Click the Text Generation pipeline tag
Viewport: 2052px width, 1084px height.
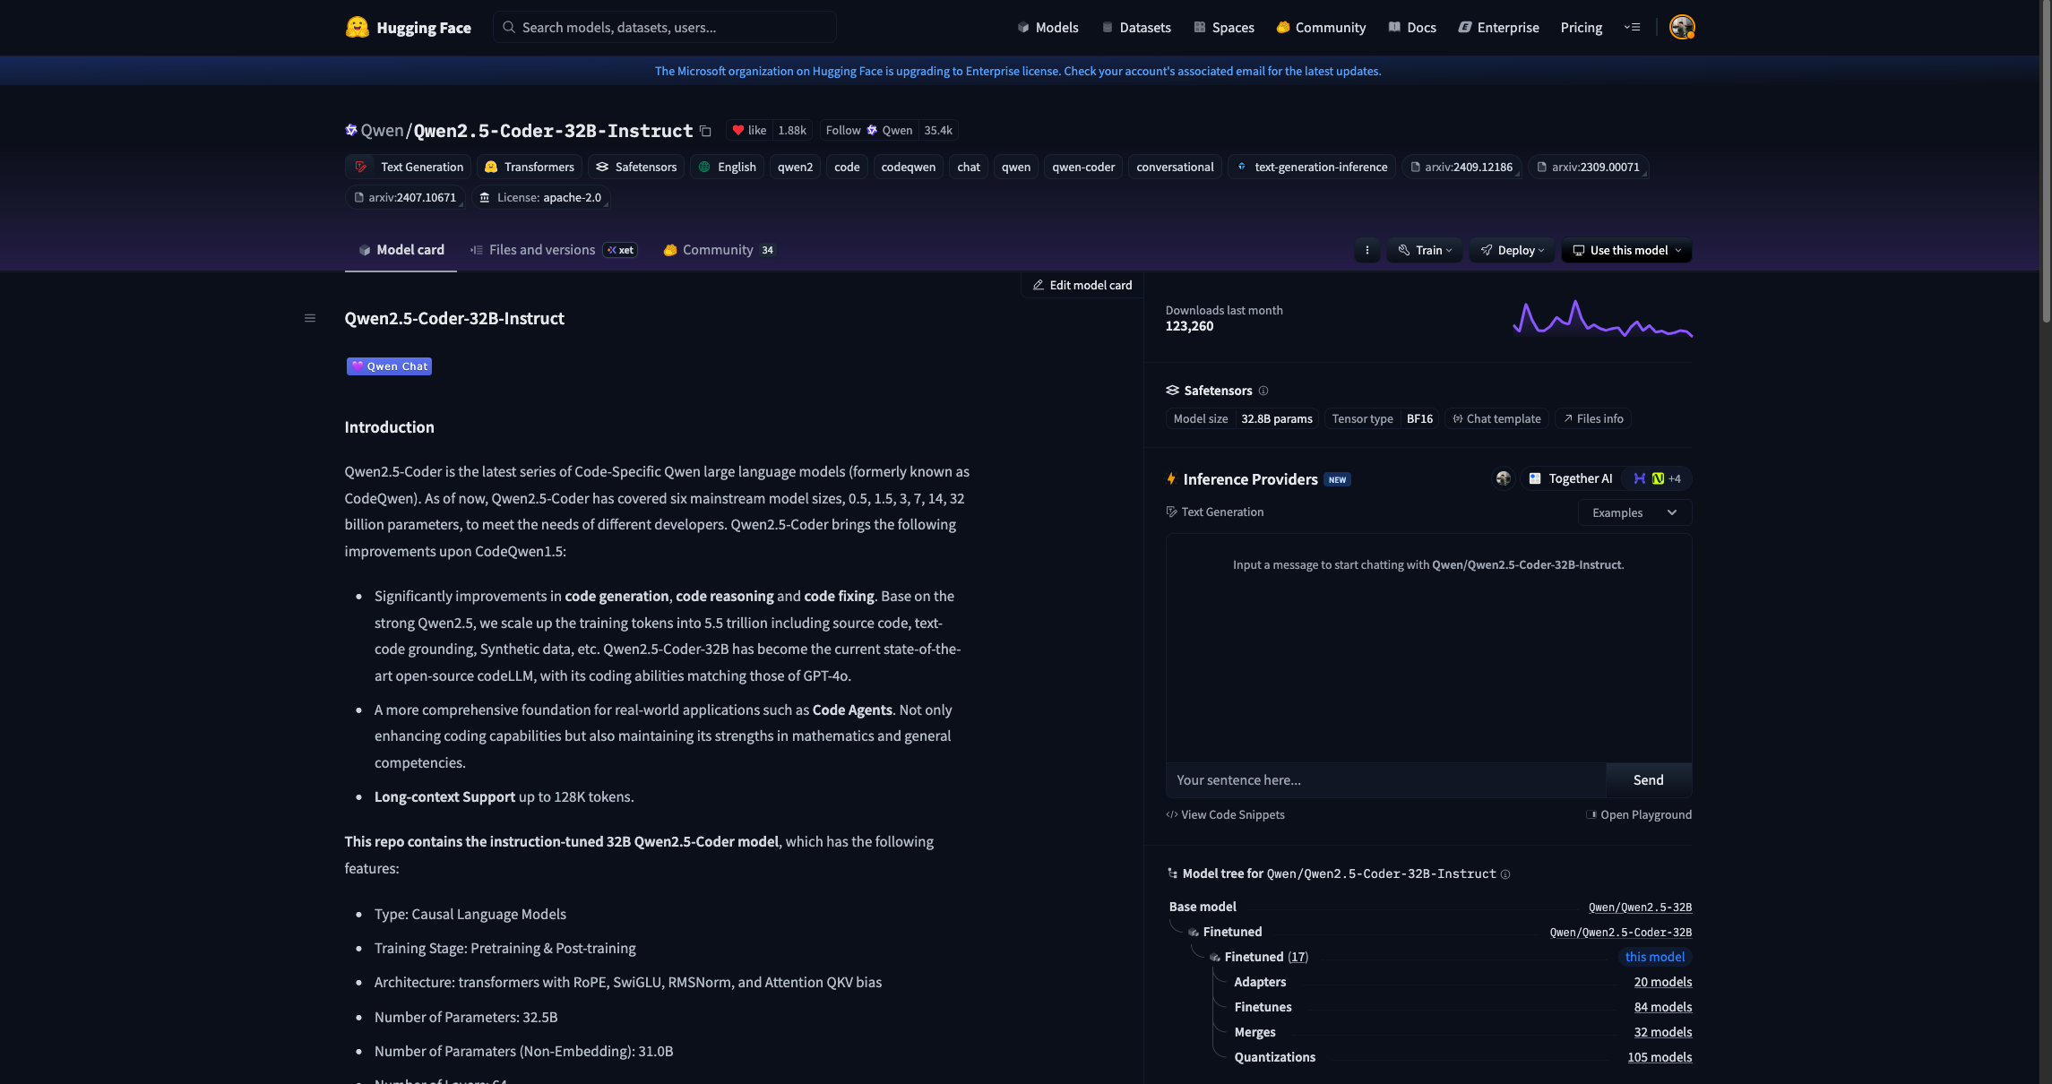(408, 167)
